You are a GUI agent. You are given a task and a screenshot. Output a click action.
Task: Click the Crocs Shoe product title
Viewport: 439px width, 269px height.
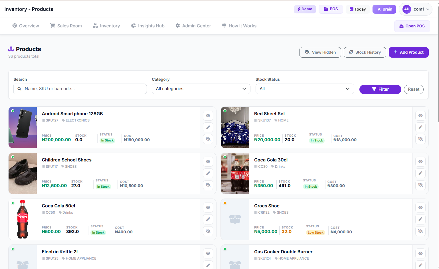pos(267,206)
